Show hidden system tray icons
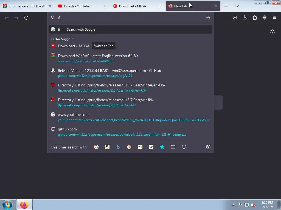 [233, 205]
